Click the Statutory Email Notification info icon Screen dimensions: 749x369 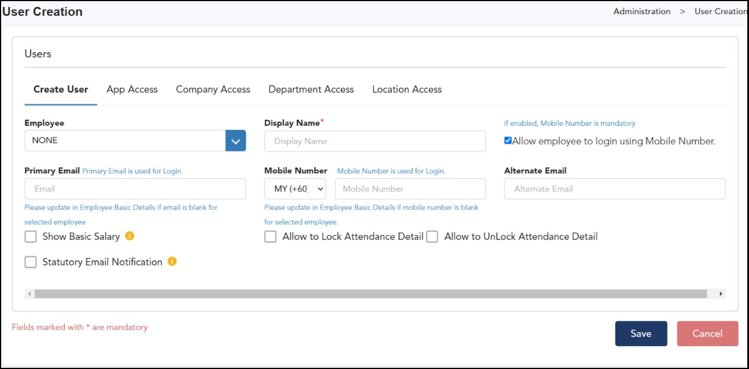tap(172, 262)
